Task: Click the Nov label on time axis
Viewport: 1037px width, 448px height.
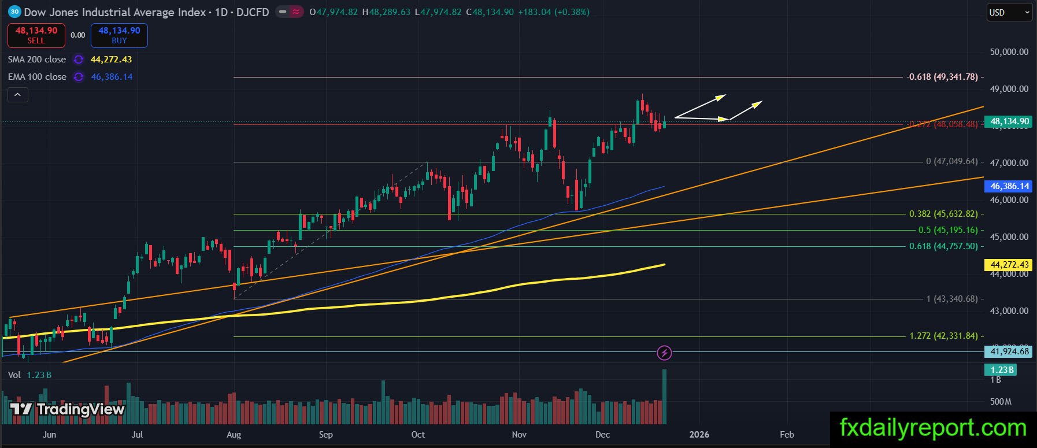Action: (519, 435)
